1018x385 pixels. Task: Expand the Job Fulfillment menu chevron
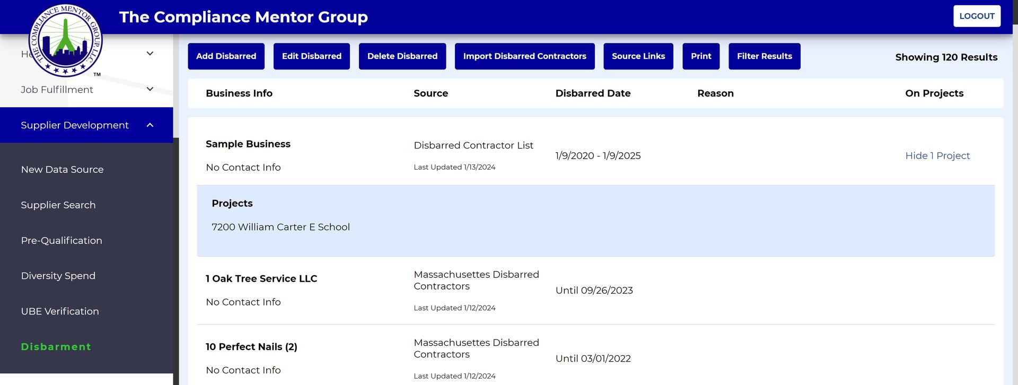pos(150,89)
